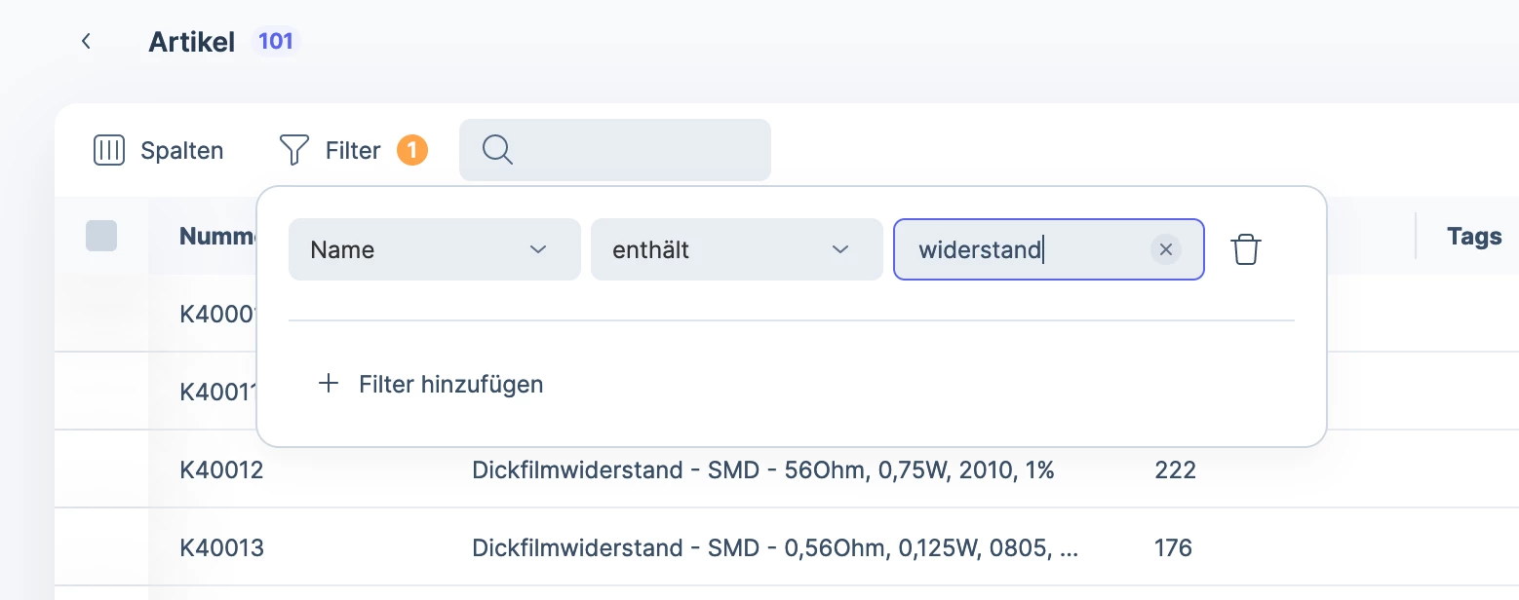Clear the widerstand text with the x icon
Screen dimensions: 1519x600
coord(1166,249)
